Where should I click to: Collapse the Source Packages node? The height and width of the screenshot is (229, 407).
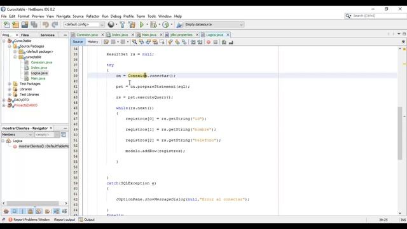[10, 46]
